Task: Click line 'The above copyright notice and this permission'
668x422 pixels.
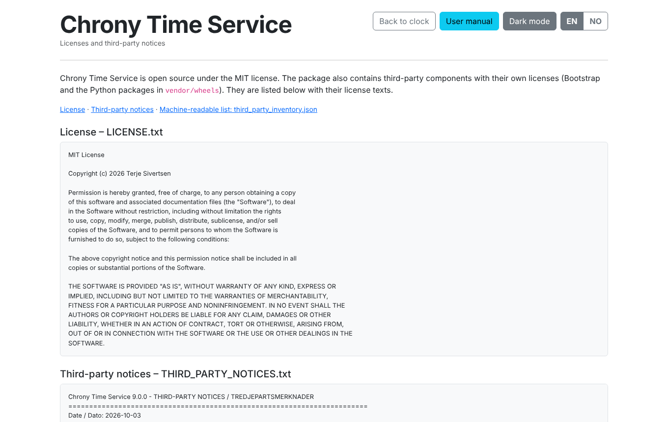Action: pos(182,259)
